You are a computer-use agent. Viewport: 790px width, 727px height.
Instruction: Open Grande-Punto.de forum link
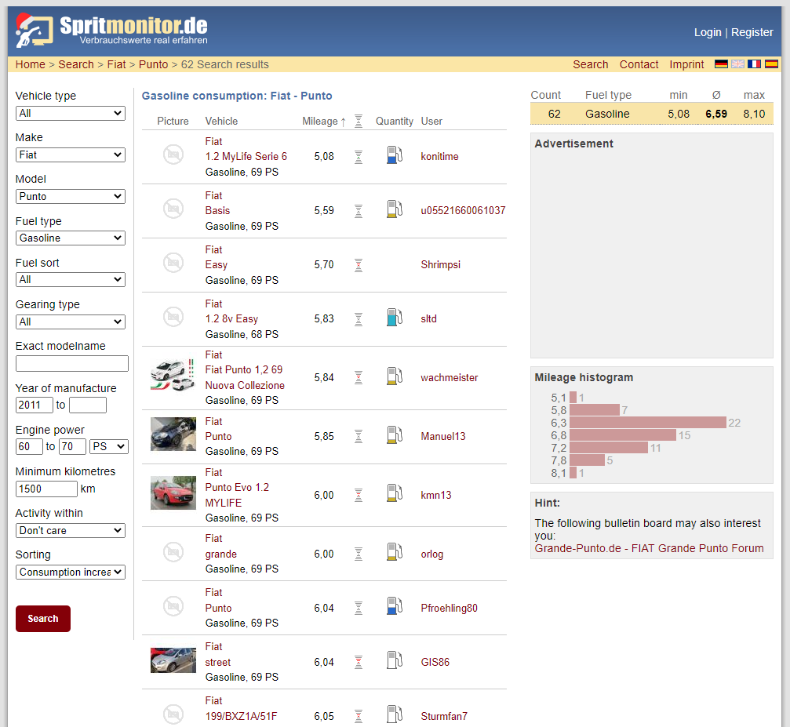pyautogui.click(x=649, y=548)
